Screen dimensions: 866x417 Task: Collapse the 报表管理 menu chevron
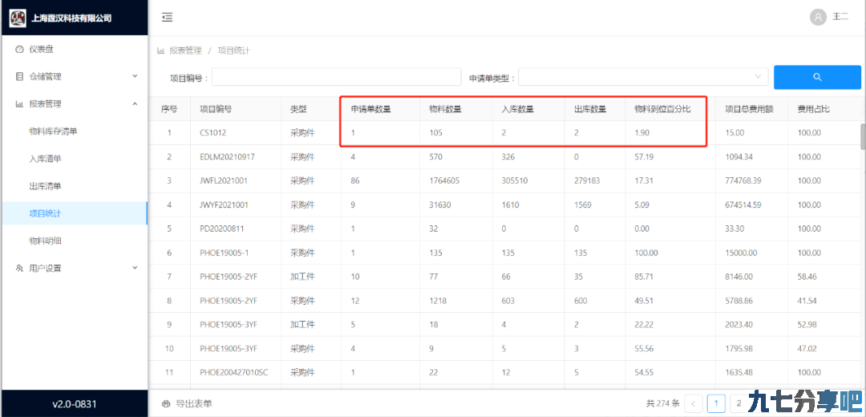pos(135,103)
